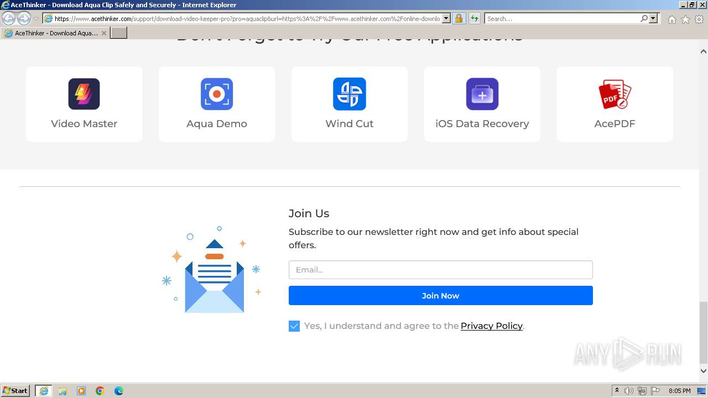
Task: Close the AceThinker tab
Action: pos(103,33)
